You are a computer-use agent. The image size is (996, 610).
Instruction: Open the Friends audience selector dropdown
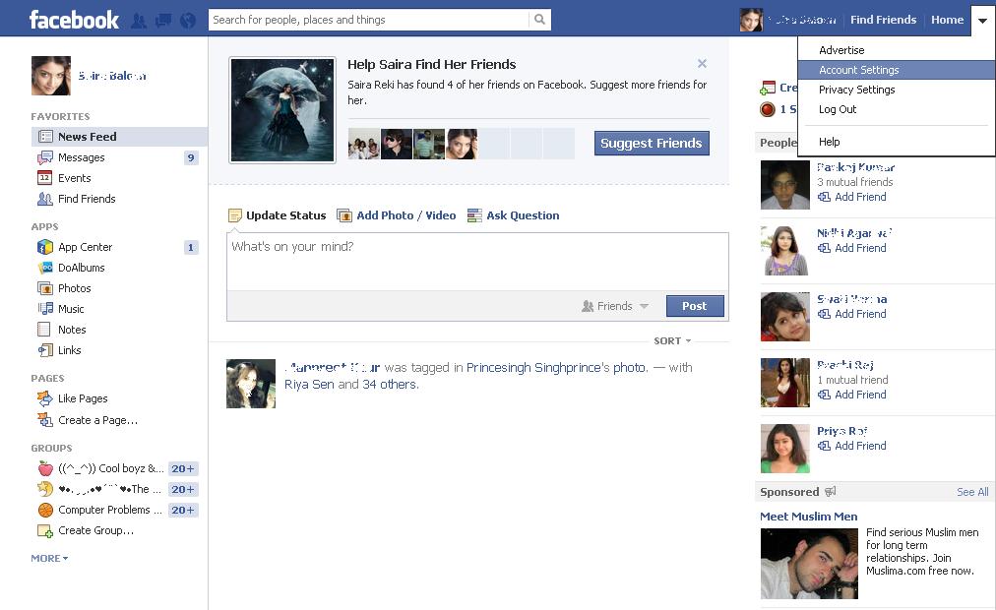click(615, 306)
